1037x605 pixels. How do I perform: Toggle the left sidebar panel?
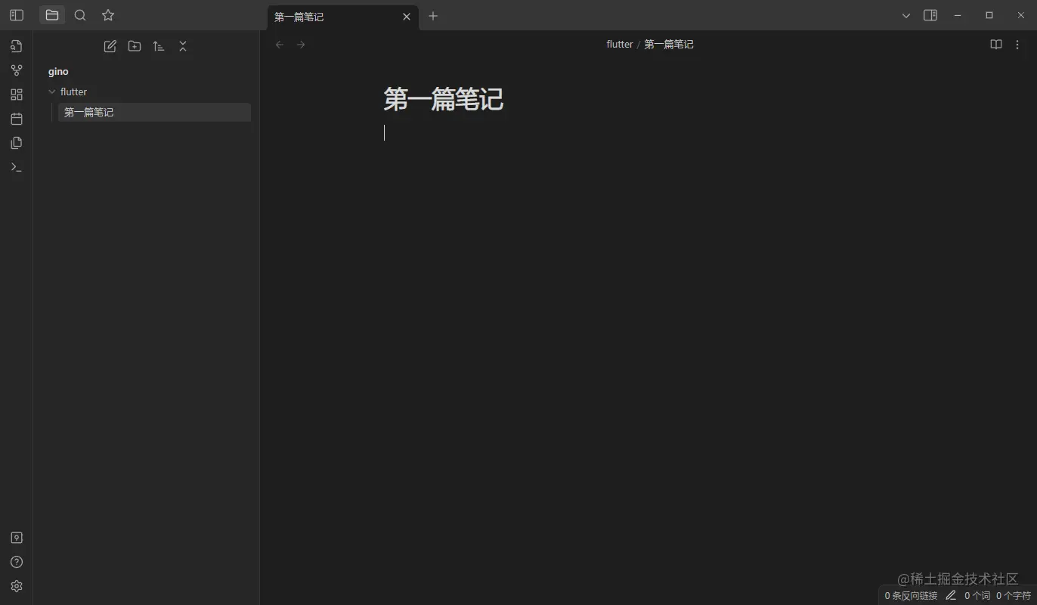(16, 15)
